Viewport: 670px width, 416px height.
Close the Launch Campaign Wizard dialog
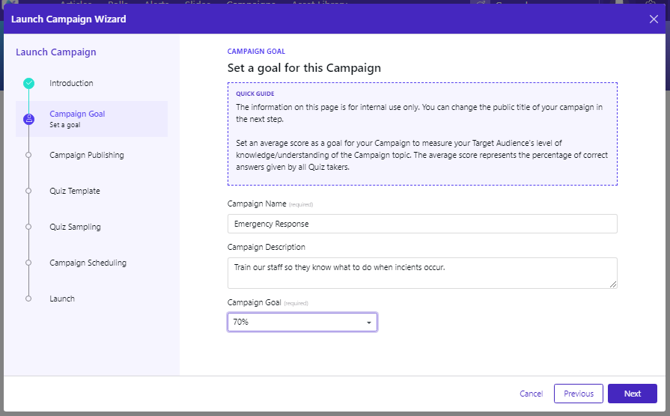point(654,19)
